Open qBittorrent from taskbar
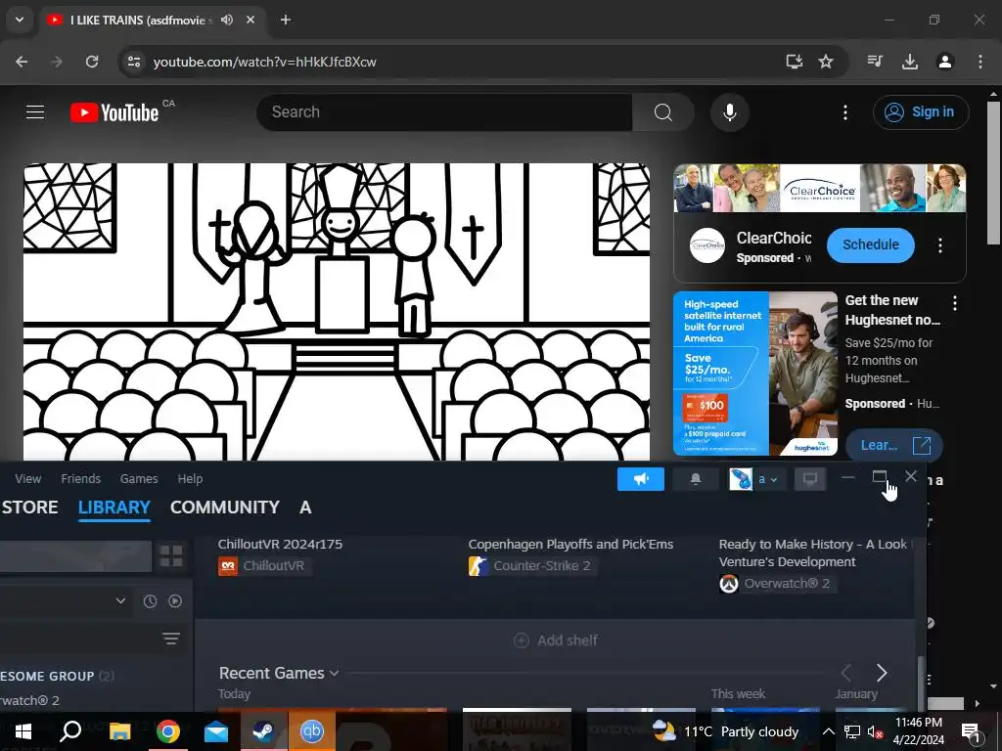Image resolution: width=1002 pixels, height=751 pixels. pyautogui.click(x=312, y=731)
